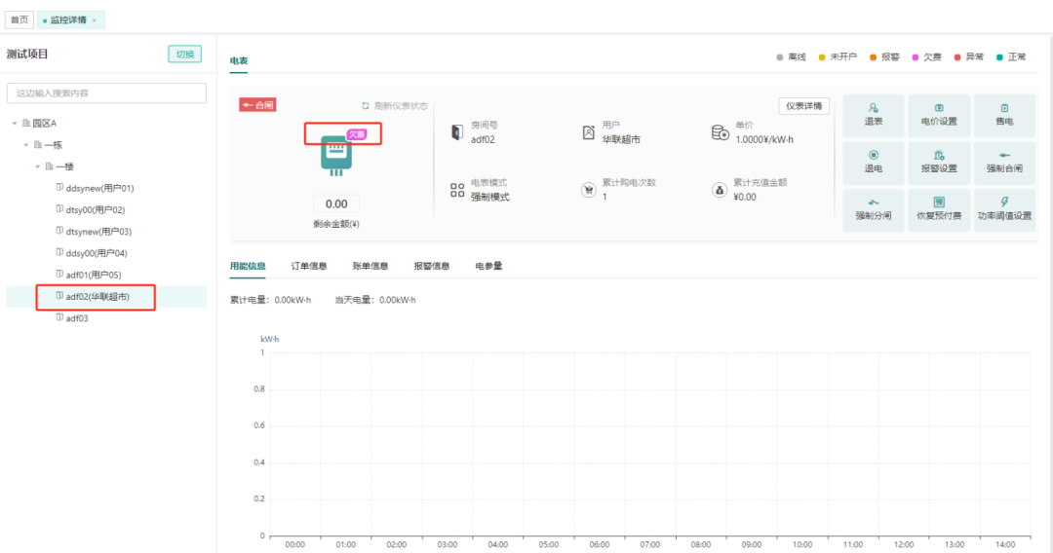Switch to the 订单信息 tab

[x=309, y=266]
